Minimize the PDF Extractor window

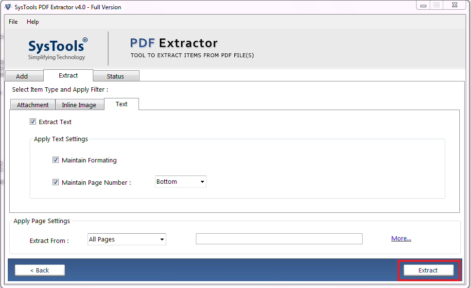point(423,5)
